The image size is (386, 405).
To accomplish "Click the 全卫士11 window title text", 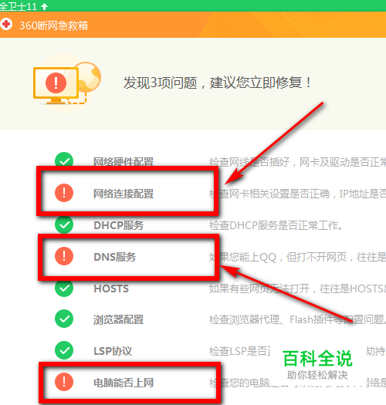I will tap(19, 6).
